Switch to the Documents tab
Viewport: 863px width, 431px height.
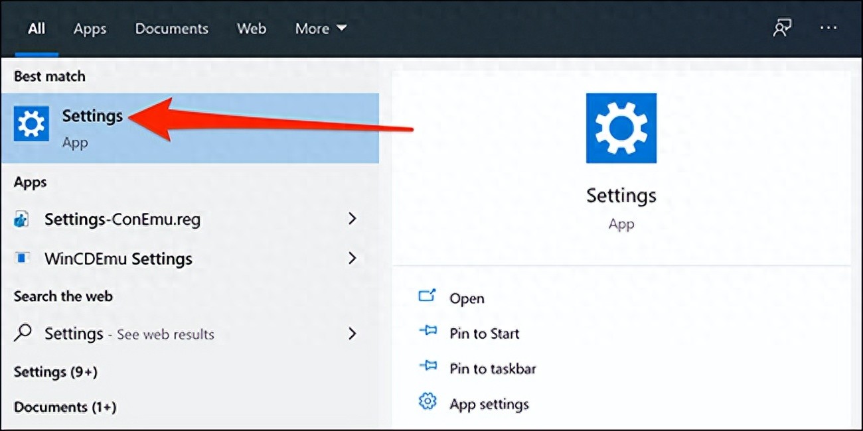(x=171, y=29)
